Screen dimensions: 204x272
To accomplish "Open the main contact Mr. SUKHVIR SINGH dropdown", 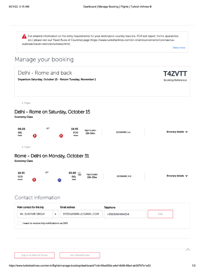I will click(x=55, y=214).
